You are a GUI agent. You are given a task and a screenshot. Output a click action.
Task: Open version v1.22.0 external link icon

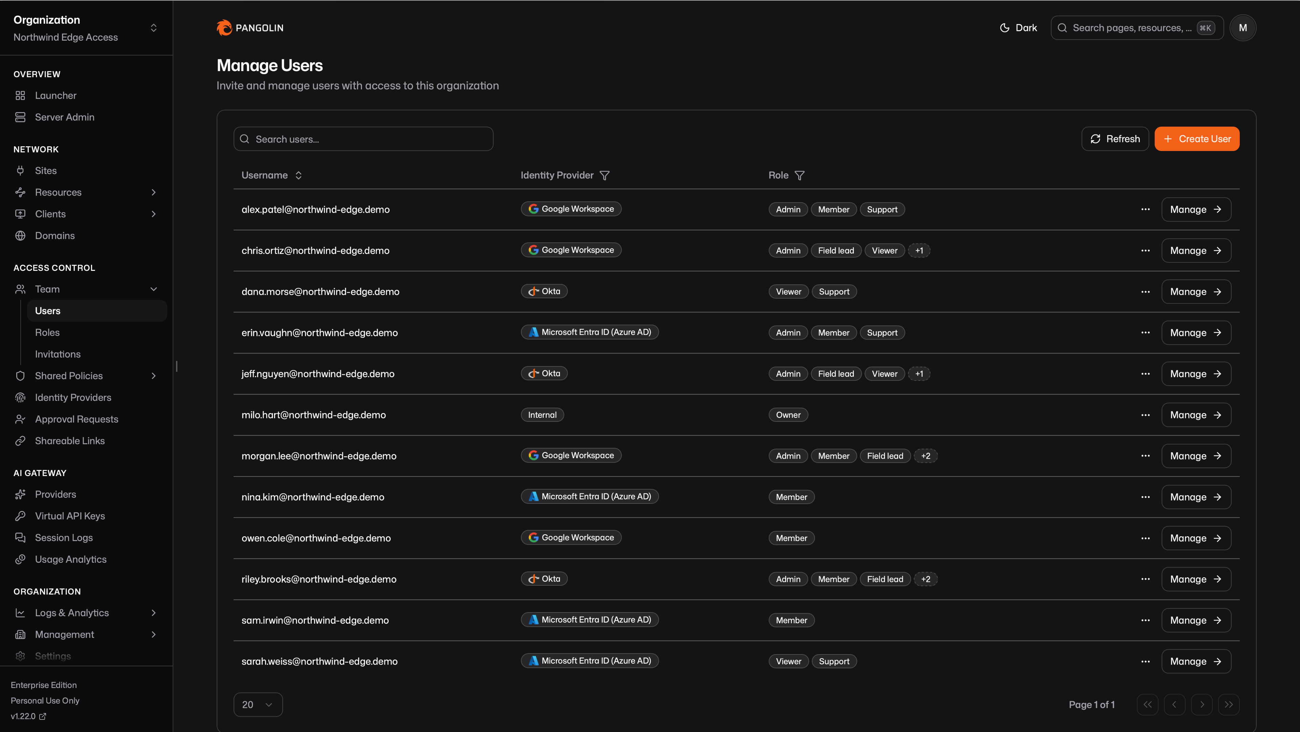[x=43, y=716]
